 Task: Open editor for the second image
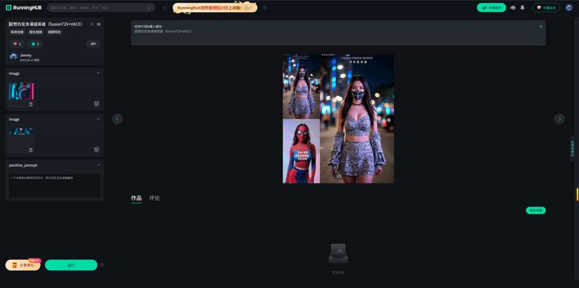(96, 150)
